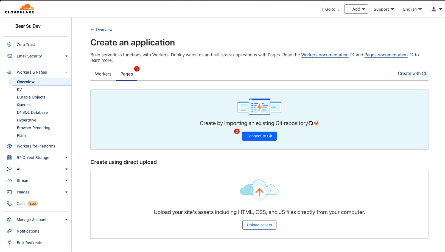Screen dimensions: 445x252
Task: Click the Bulk Redirects icon
Action: coord(9,243)
